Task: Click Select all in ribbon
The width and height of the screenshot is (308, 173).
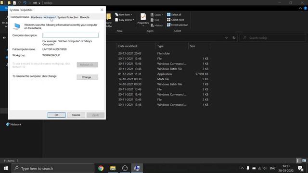Action: pos(174,14)
